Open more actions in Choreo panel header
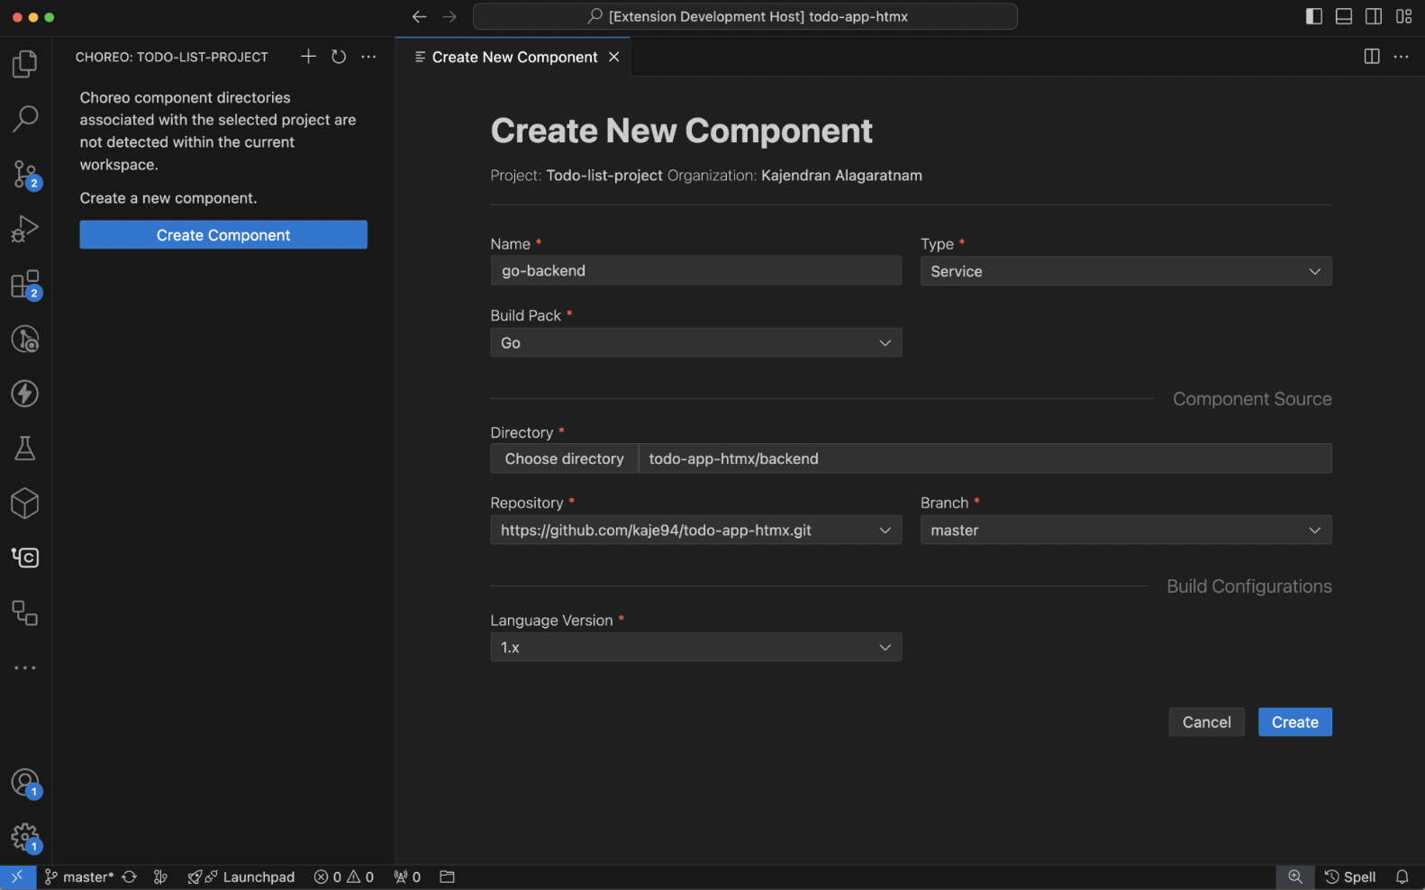The image size is (1425, 890). 368,57
